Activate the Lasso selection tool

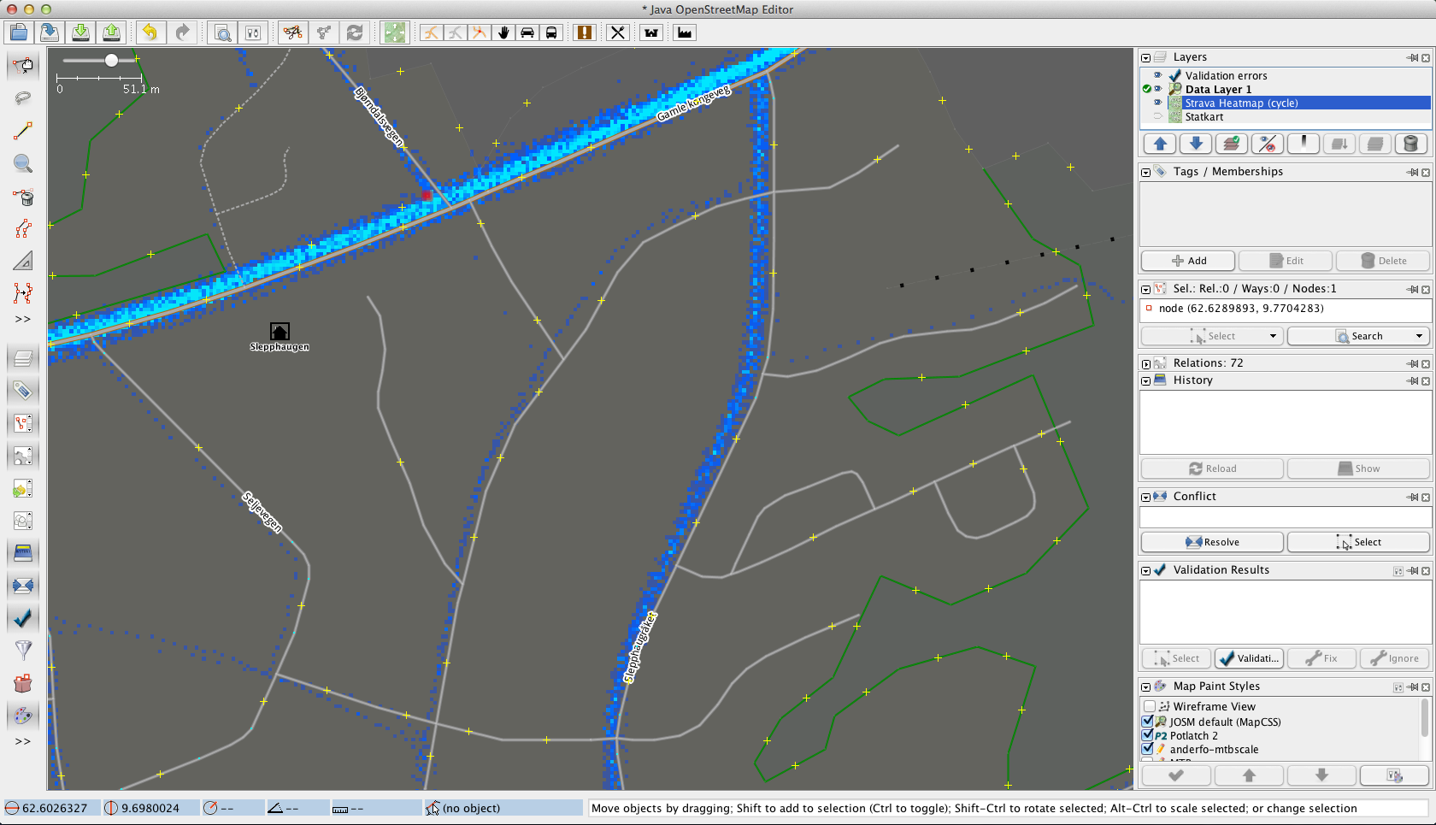click(x=23, y=98)
